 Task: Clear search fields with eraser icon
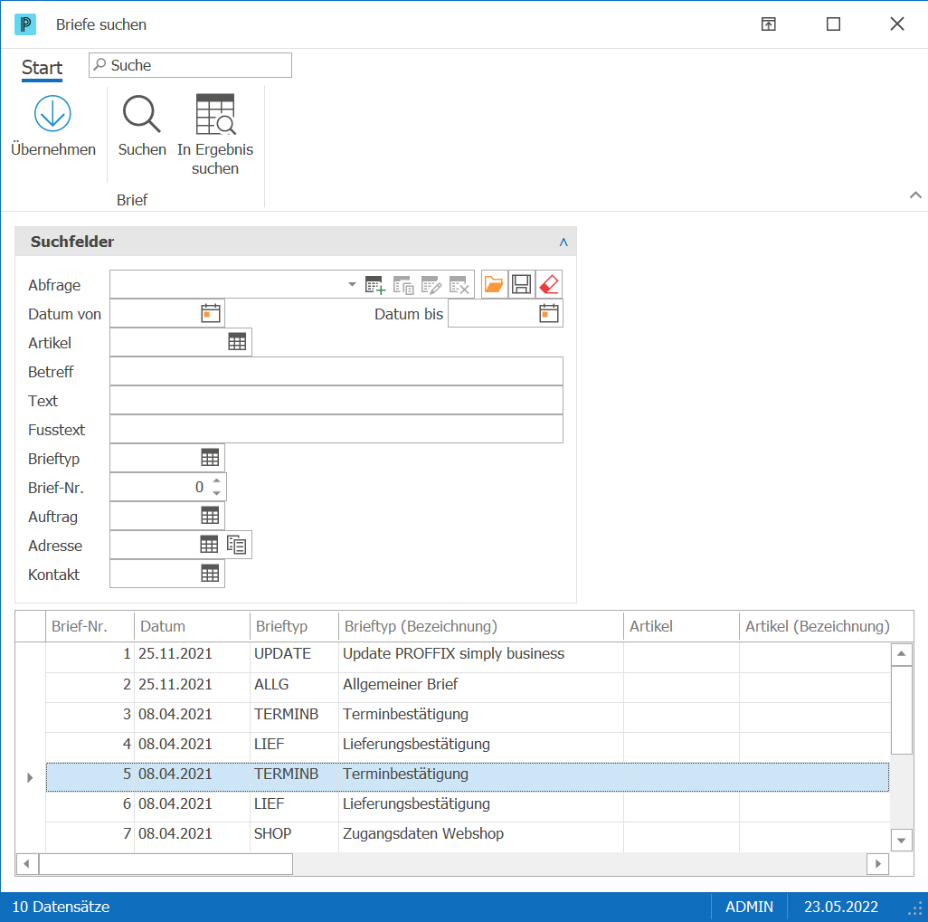click(x=549, y=284)
